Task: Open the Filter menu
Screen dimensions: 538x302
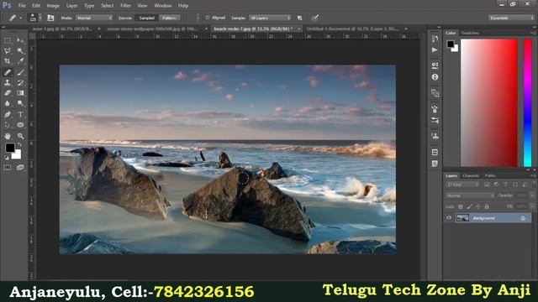Action: pos(125,6)
